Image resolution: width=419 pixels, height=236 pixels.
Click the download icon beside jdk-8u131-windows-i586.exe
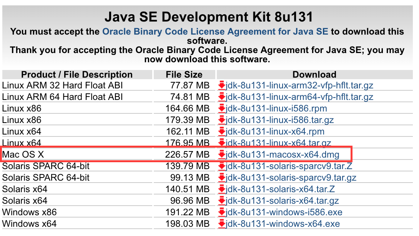pyautogui.click(x=223, y=212)
